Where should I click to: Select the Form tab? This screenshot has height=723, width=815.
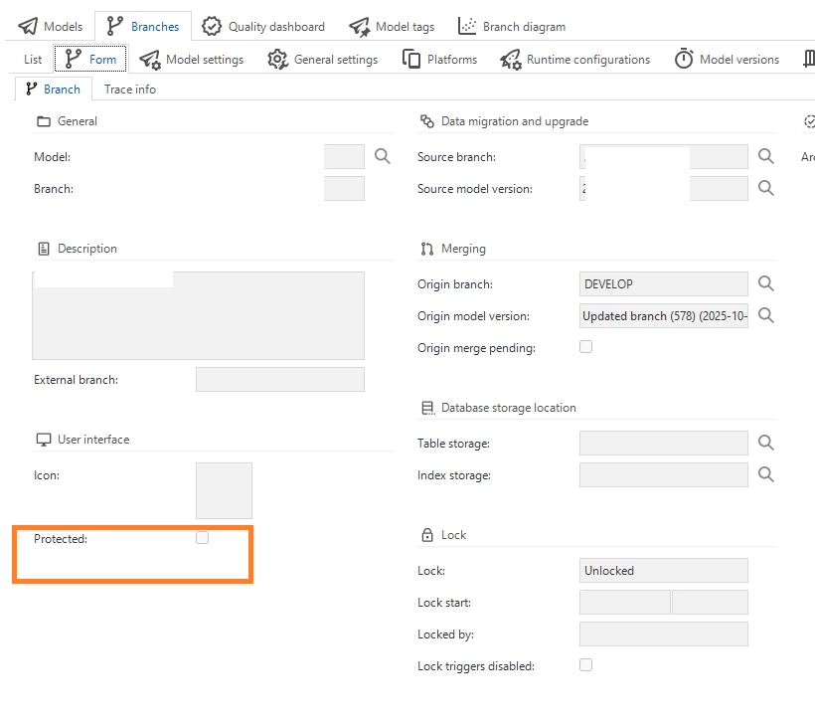coord(90,60)
